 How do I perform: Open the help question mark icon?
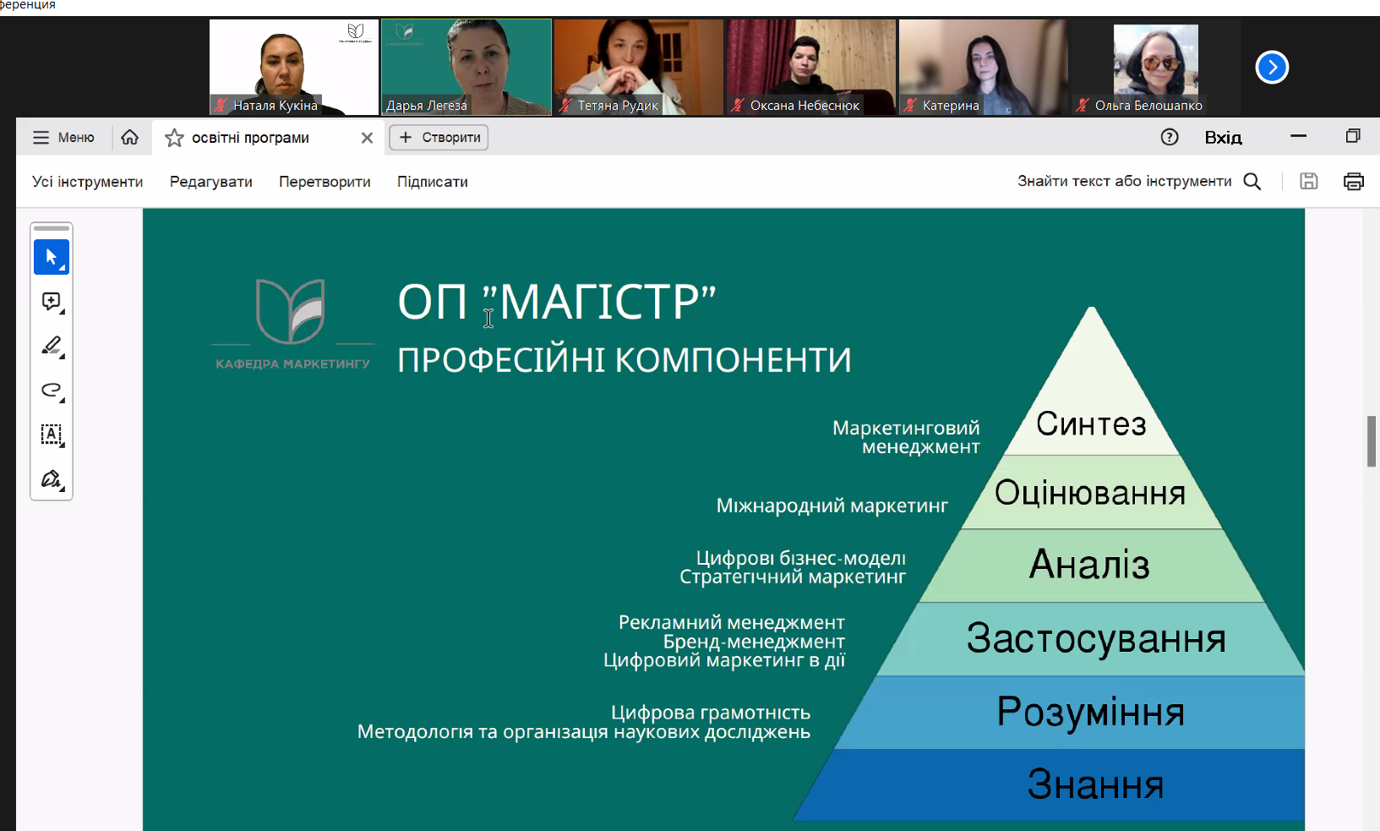pos(1170,137)
